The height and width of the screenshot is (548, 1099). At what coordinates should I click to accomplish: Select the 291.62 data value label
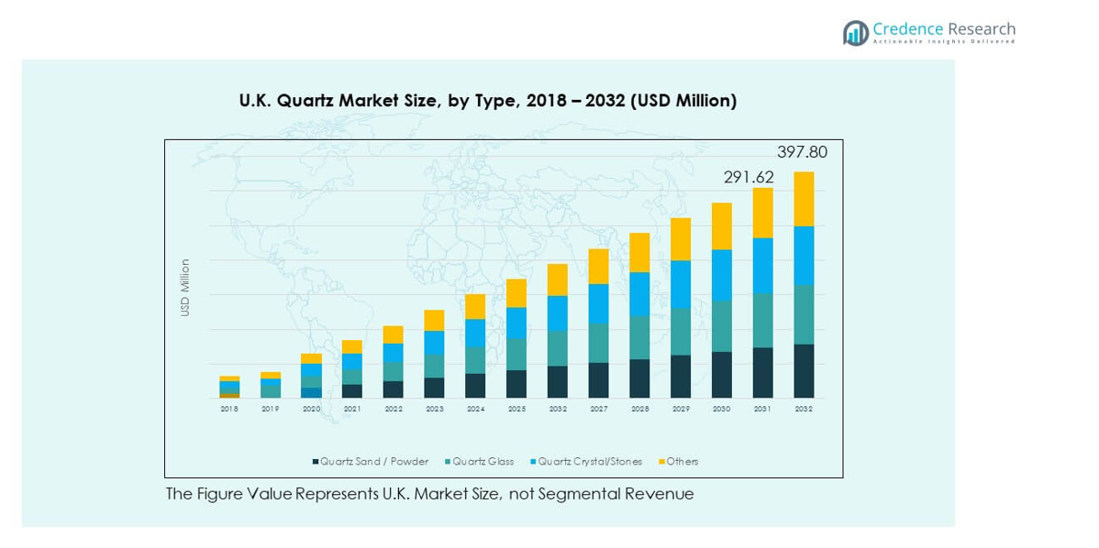[x=749, y=177]
